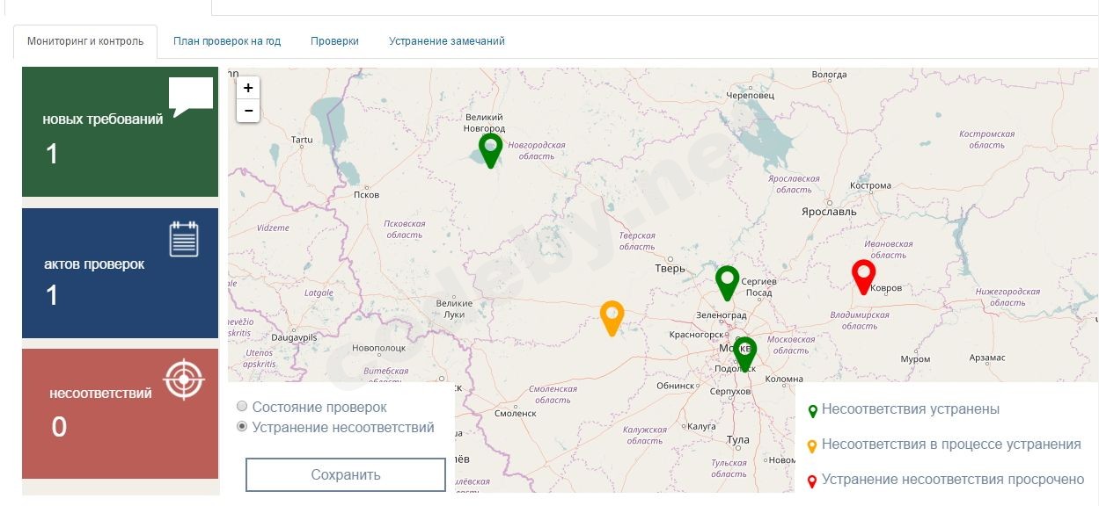Zoom out using the minus map control
This screenshot has width=1099, height=506.
(x=248, y=109)
